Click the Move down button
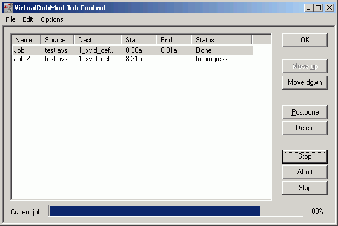The width and height of the screenshot is (338, 226). 305,82
